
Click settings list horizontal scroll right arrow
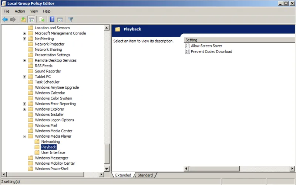point(292,169)
